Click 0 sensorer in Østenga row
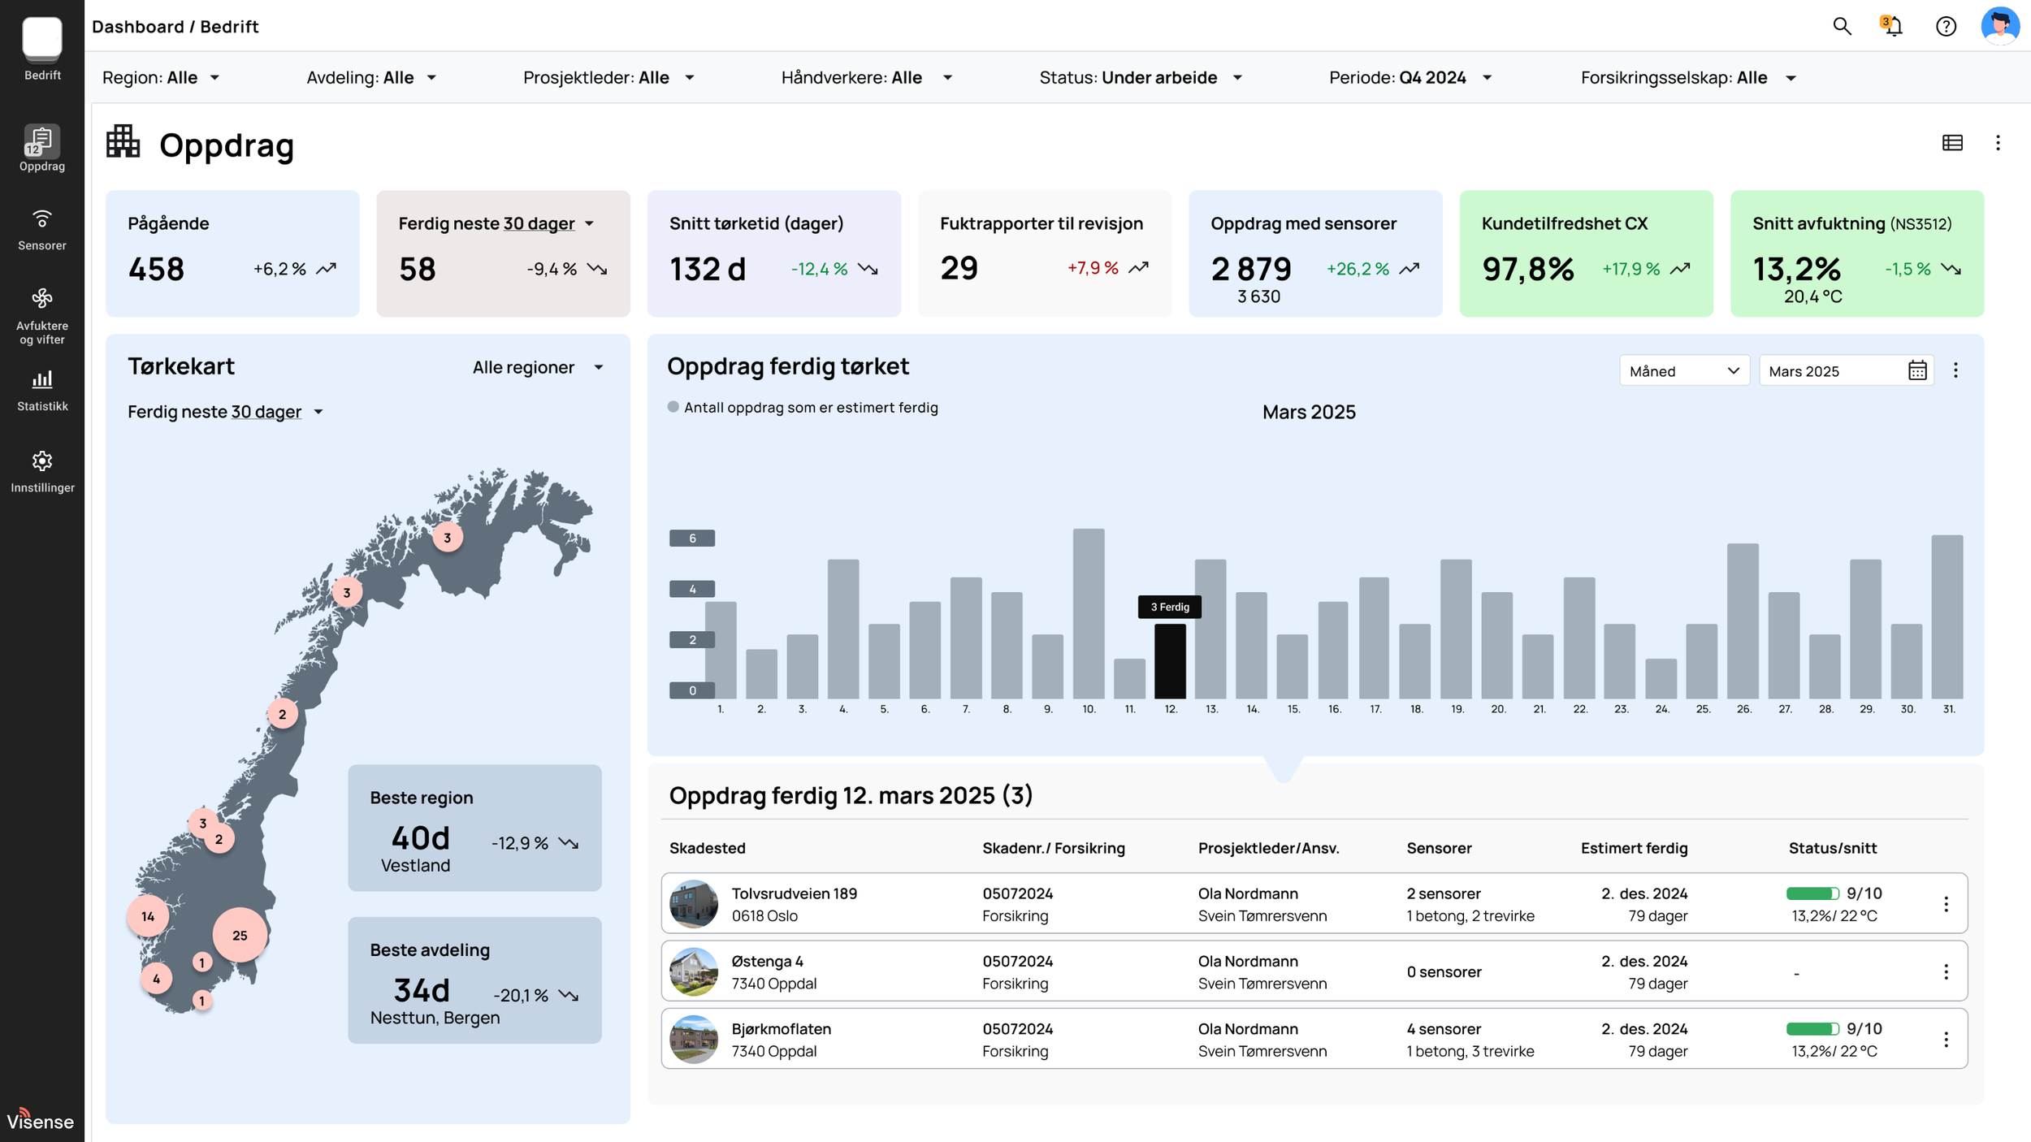The width and height of the screenshot is (2031, 1142). 1444,972
